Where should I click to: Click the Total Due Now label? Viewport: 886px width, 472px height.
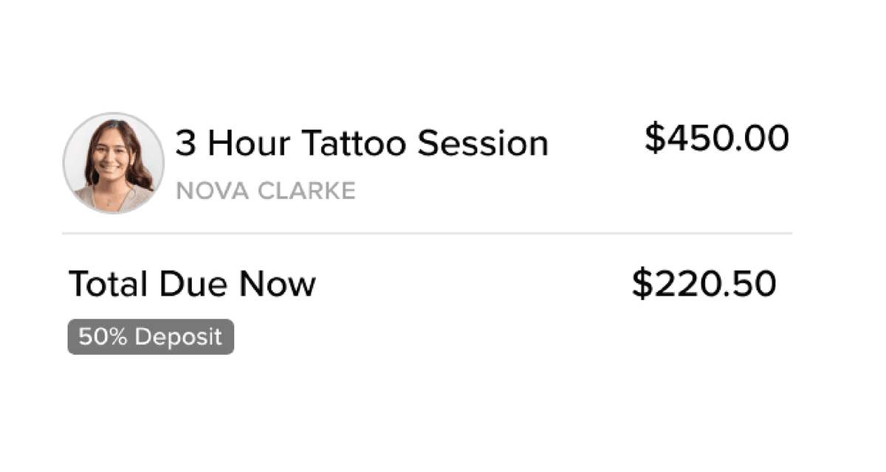point(192,284)
